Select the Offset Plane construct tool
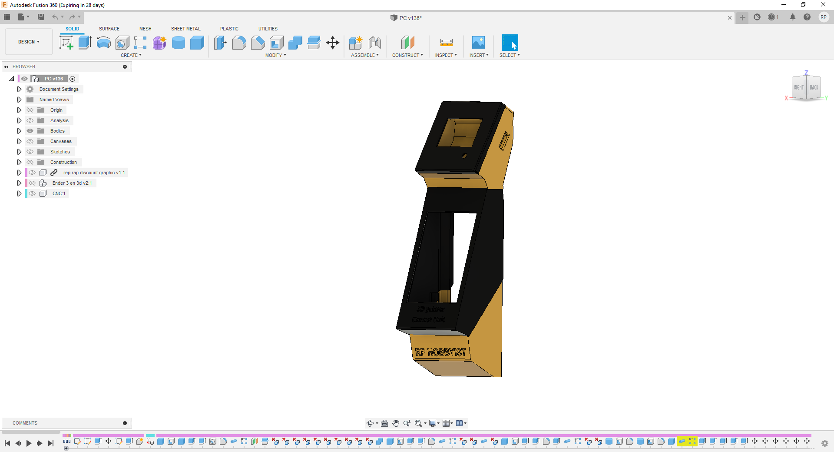This screenshot has height=452, width=834. [x=407, y=43]
